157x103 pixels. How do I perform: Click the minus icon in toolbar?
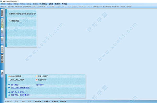(x=91, y=7)
